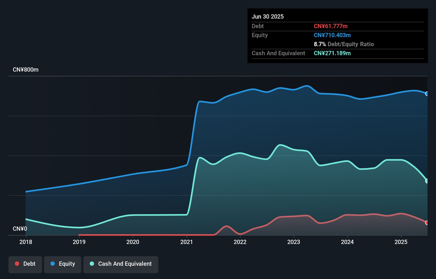Click the 2018 x-axis label
The image size is (436, 279).
[x=26, y=242]
